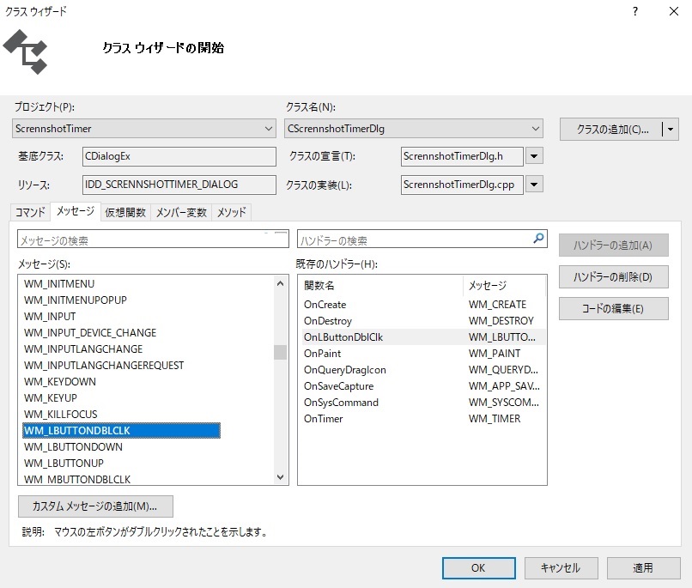The image size is (692, 588).
Task: Select OnTimer handler row
Action: tap(423, 419)
